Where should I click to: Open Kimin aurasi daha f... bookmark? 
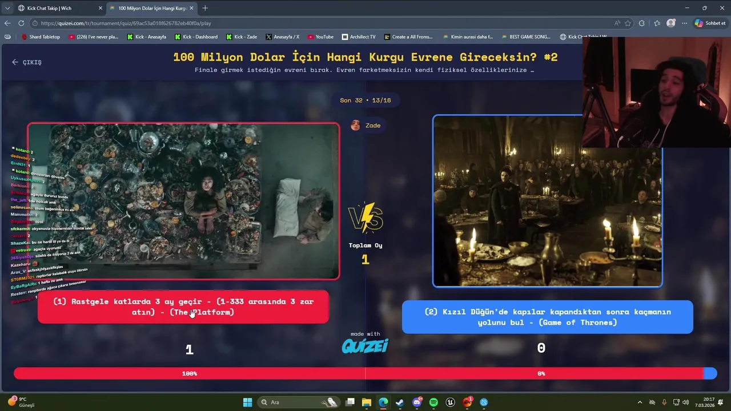click(x=468, y=37)
